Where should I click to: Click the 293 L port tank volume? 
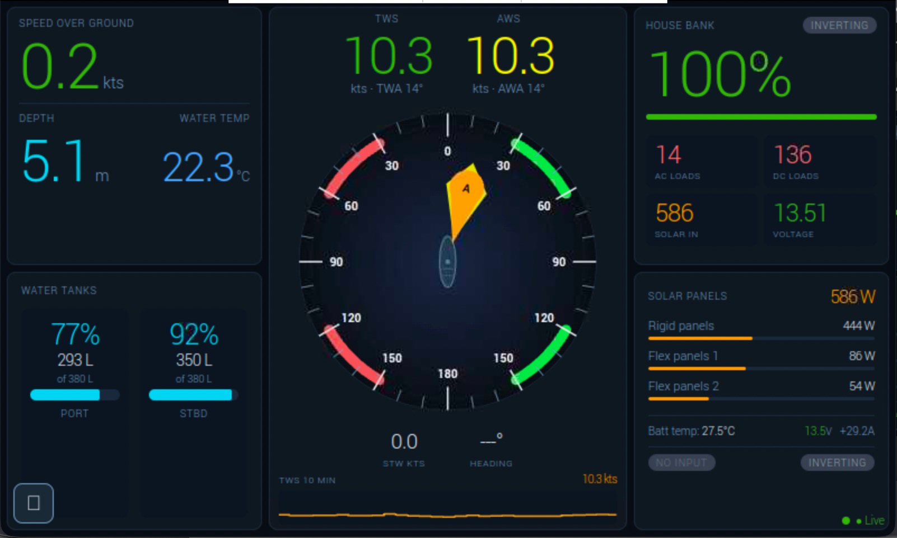(x=75, y=360)
